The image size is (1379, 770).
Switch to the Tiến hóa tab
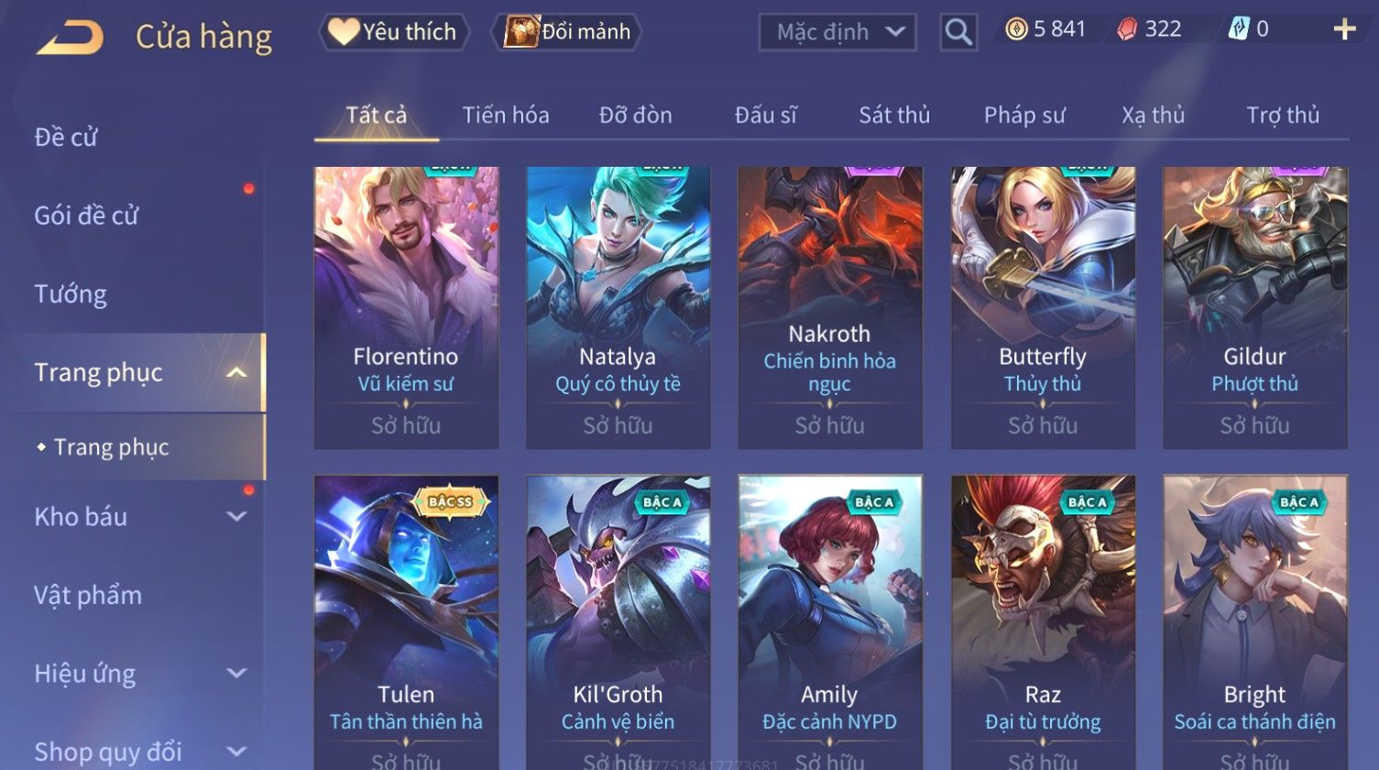tap(506, 115)
